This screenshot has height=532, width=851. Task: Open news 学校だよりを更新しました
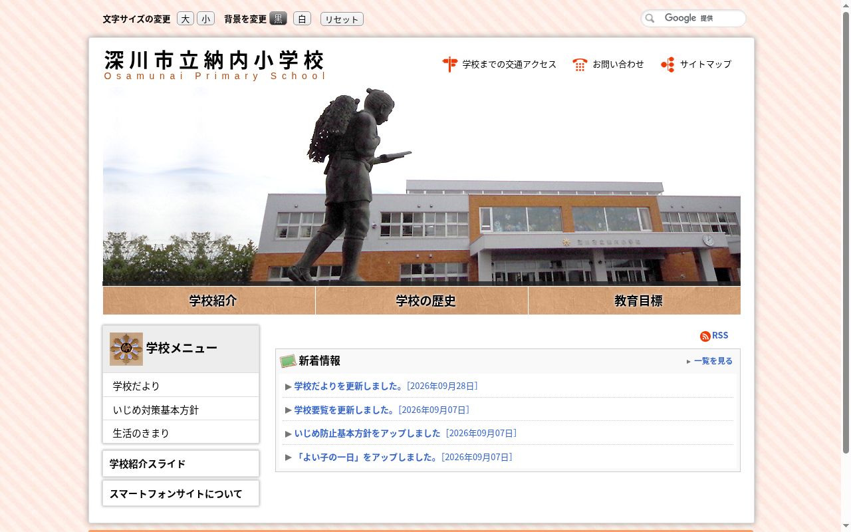click(x=348, y=386)
